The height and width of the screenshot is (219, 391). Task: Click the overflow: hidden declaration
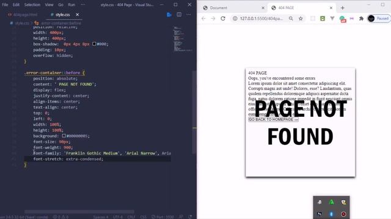pos(53,55)
